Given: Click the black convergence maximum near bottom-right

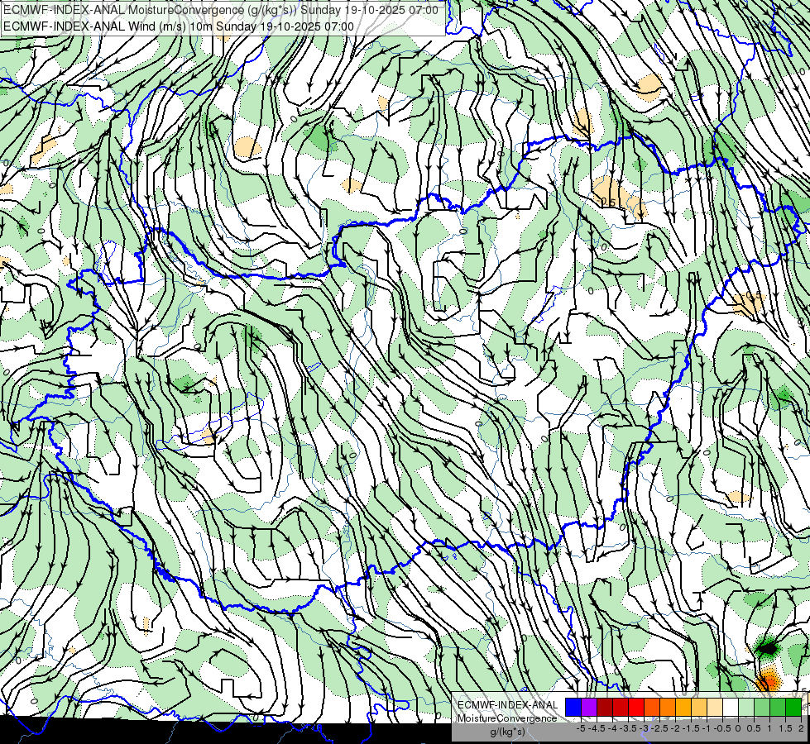Looking at the screenshot, I should click(x=767, y=647).
